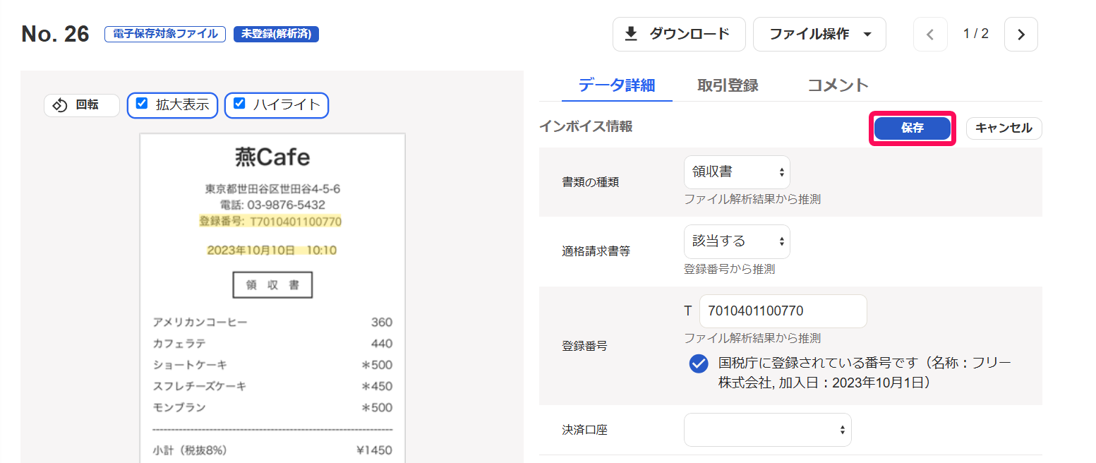Click the 登録番号 input field 7010401100770
The width and height of the screenshot is (1096, 463).
[783, 311]
